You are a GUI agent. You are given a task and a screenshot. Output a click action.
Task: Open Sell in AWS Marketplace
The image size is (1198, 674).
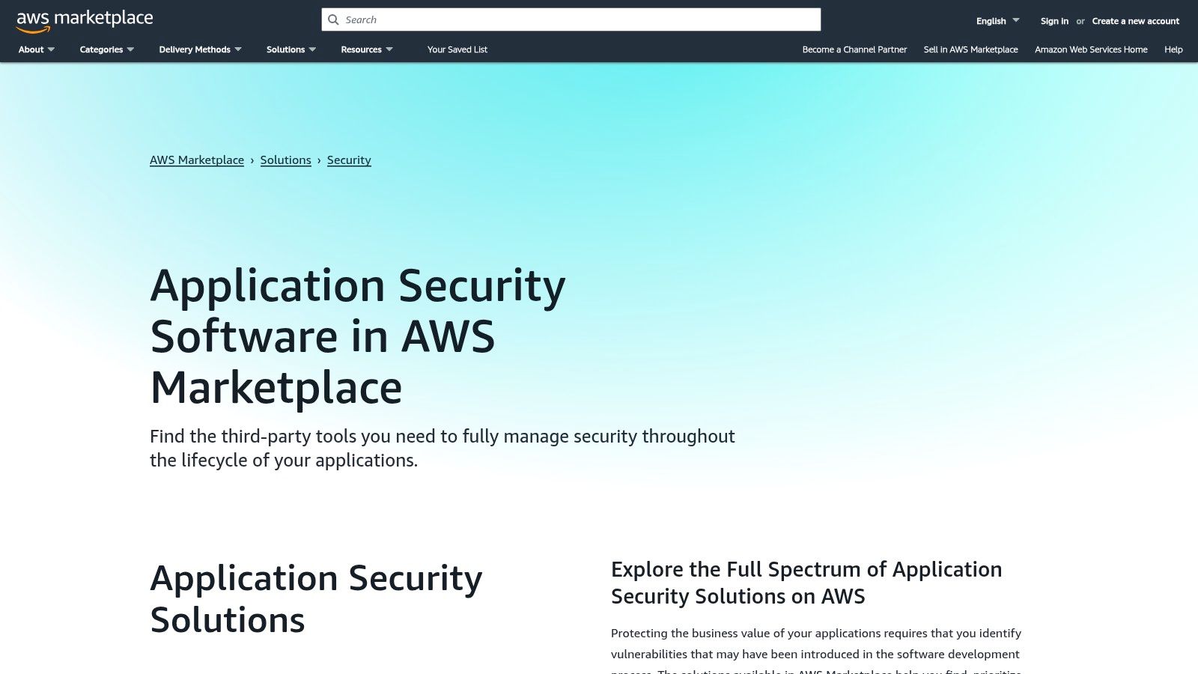pyautogui.click(x=970, y=49)
